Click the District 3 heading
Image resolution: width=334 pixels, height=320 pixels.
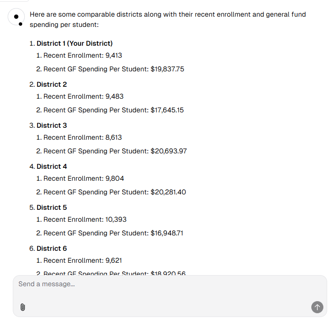(52, 126)
